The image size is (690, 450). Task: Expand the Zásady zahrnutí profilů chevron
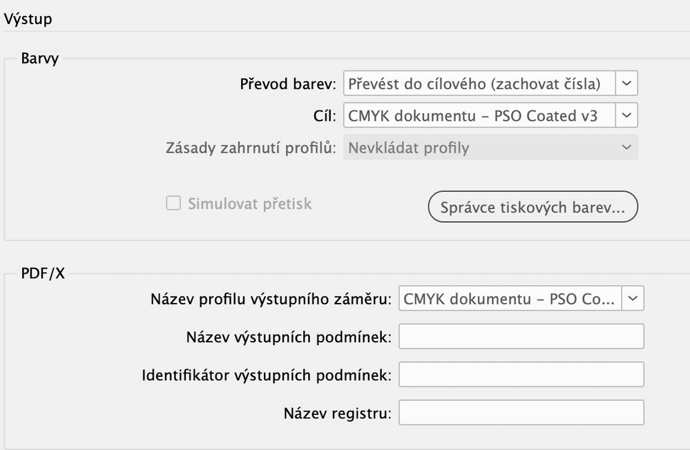[626, 147]
